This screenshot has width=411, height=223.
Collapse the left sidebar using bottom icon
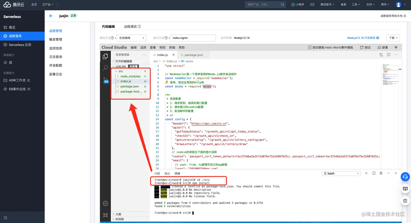[5, 218]
